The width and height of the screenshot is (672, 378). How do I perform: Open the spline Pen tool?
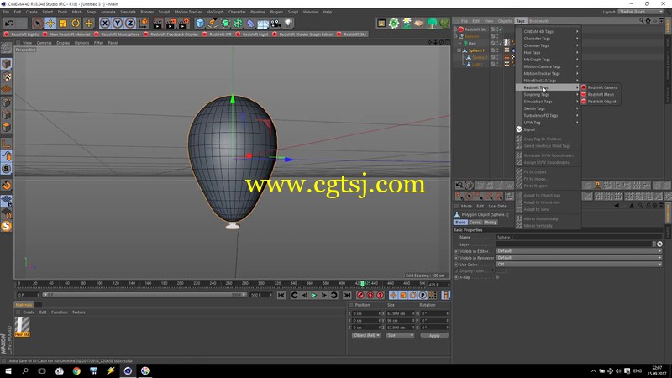pyautogui.click(x=213, y=24)
